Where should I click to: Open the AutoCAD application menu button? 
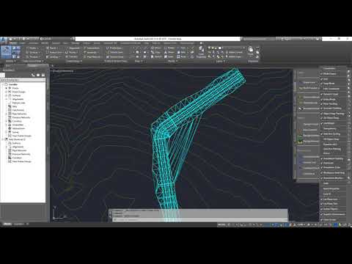coord(4,40)
